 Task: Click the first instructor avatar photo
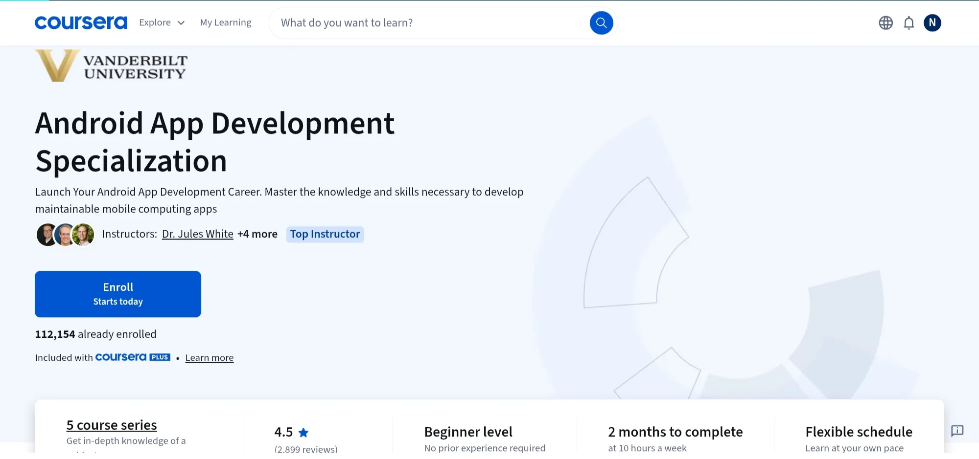point(47,235)
